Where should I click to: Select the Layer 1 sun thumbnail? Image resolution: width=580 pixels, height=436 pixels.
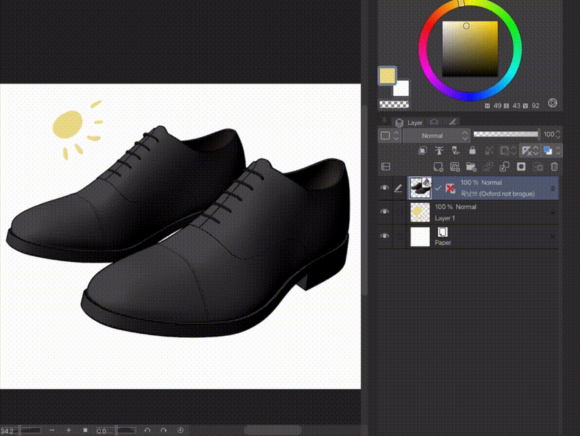(x=421, y=212)
